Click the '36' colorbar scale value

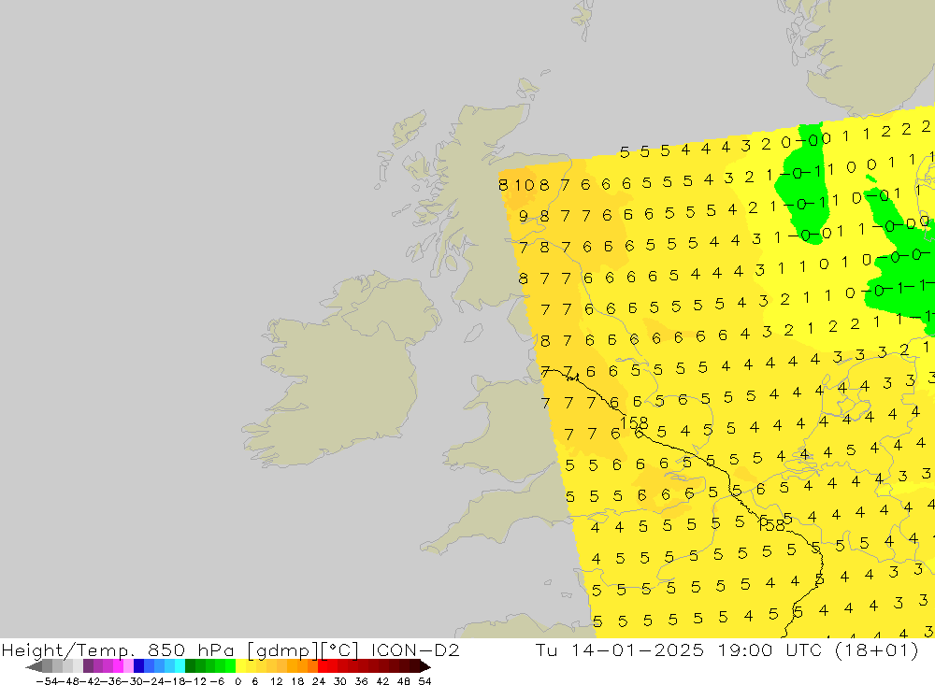[x=361, y=681]
